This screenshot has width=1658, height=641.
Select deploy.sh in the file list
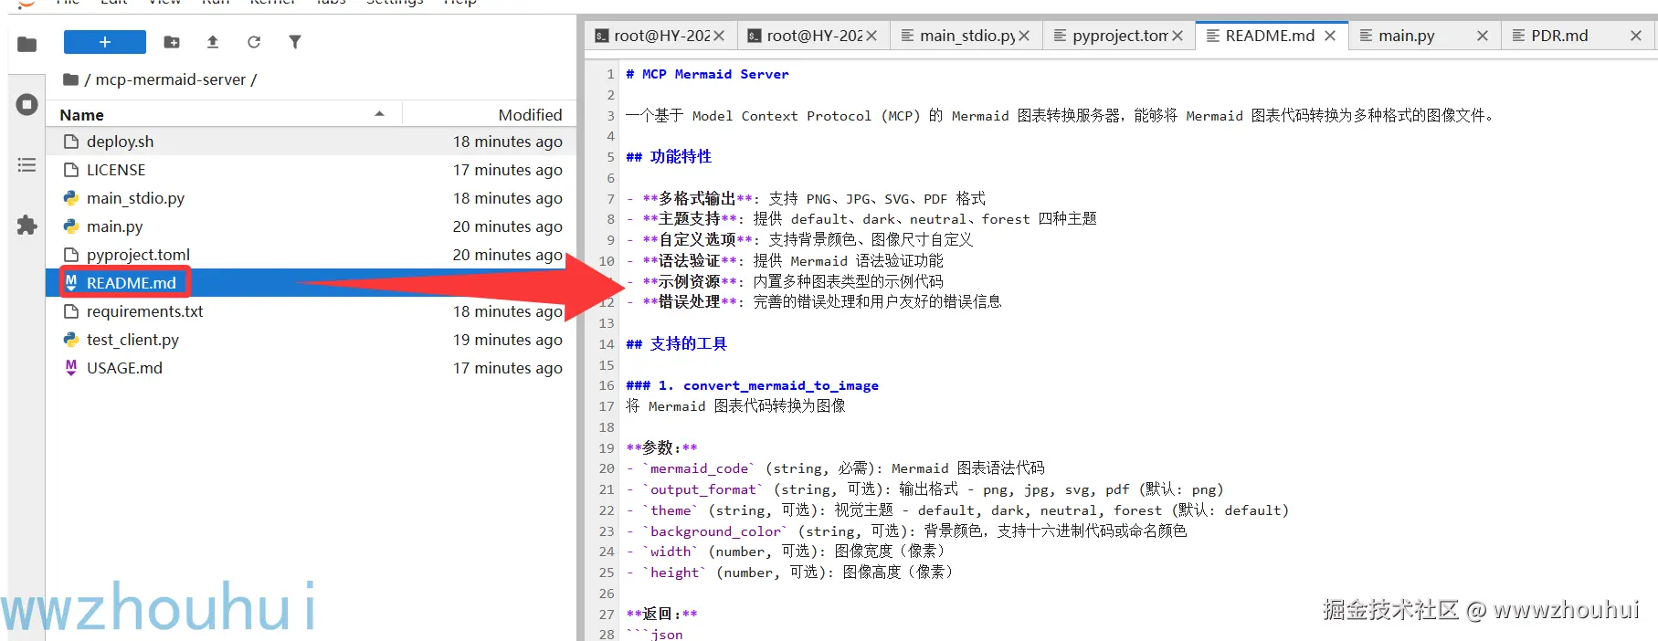coord(311,142)
